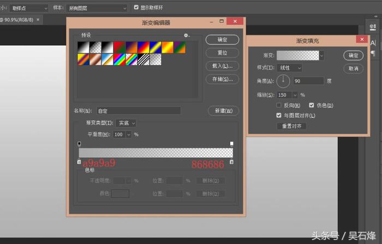Click the angle dial in 渐变填充
The height and width of the screenshot is (244, 382).
tap(283, 81)
